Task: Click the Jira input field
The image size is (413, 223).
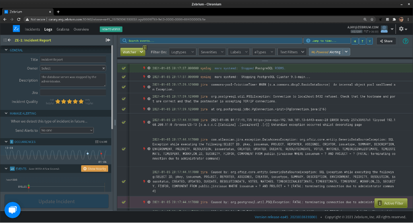Action: [x=73, y=92]
